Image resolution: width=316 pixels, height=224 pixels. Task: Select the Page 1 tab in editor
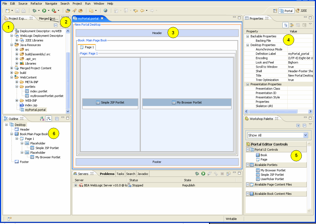pos(87,47)
